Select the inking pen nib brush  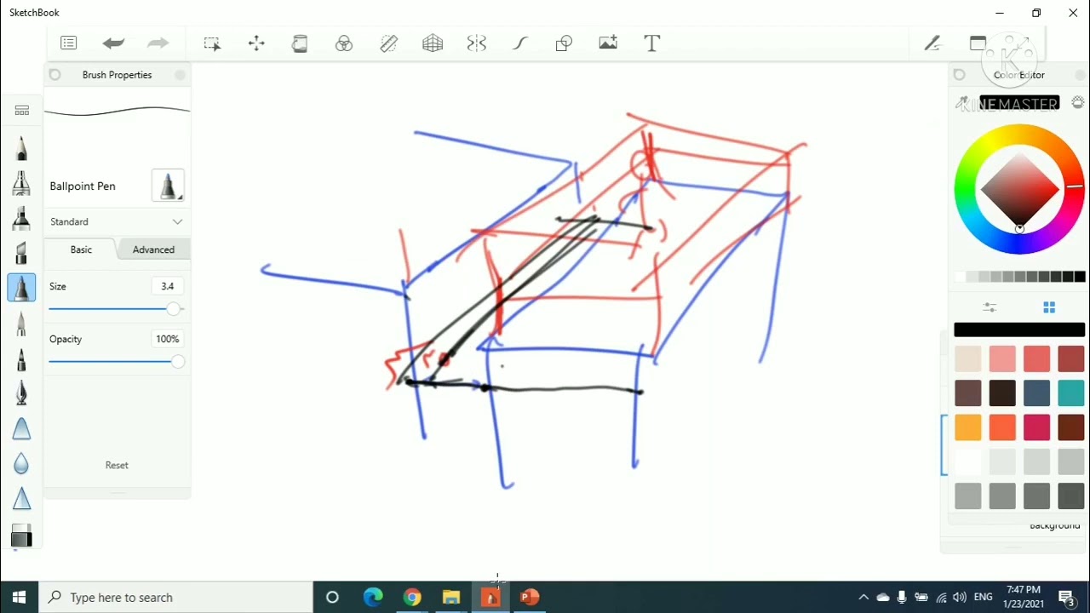pyautogui.click(x=21, y=392)
